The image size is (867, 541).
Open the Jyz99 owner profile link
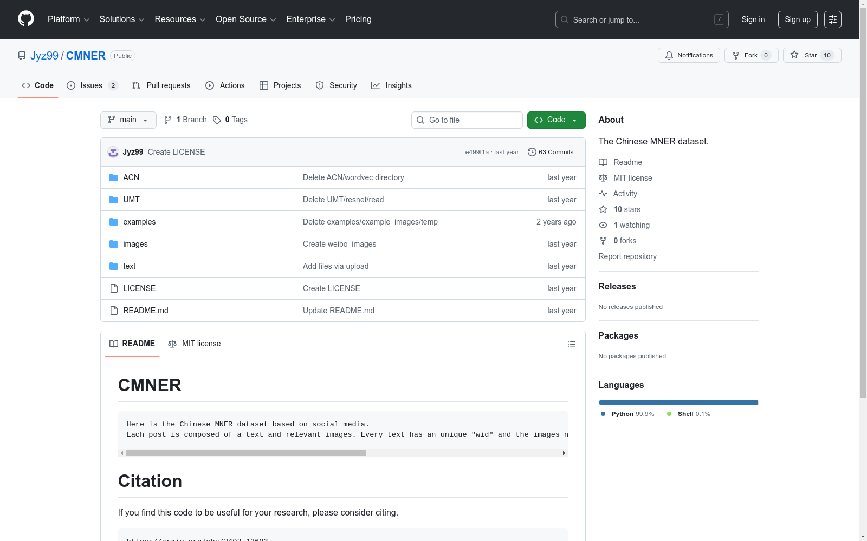44,56
